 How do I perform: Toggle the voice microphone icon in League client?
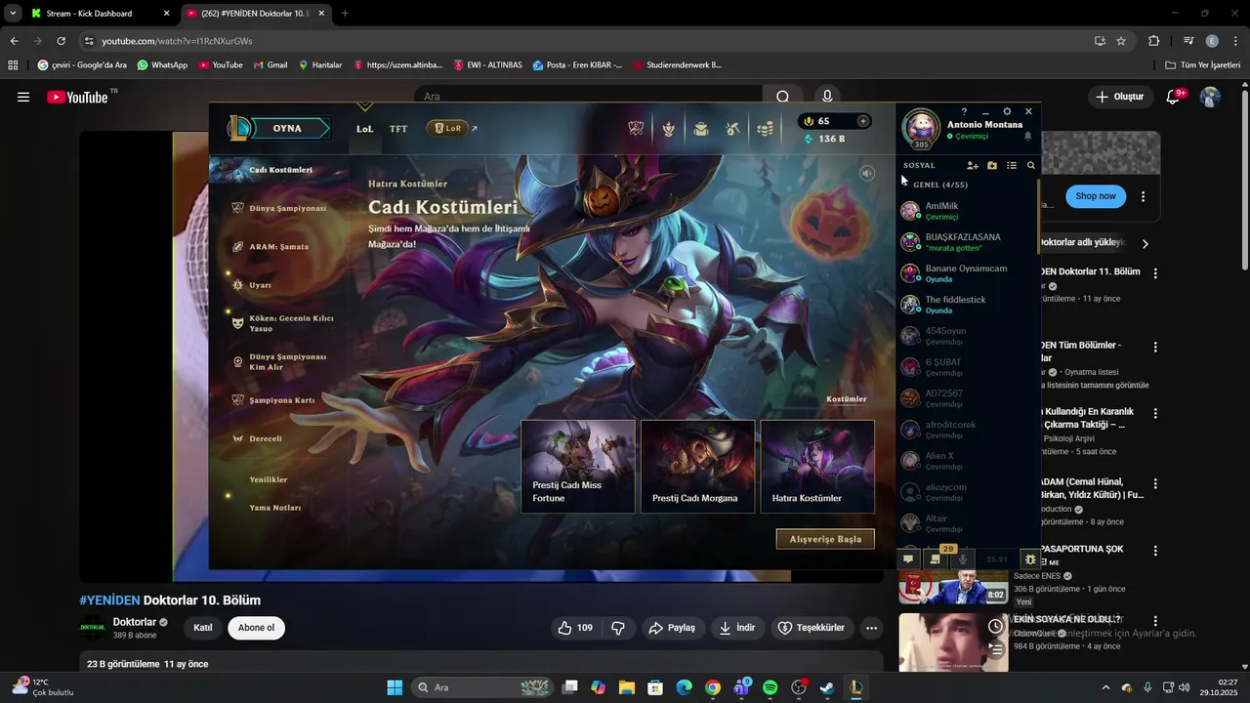click(x=963, y=559)
